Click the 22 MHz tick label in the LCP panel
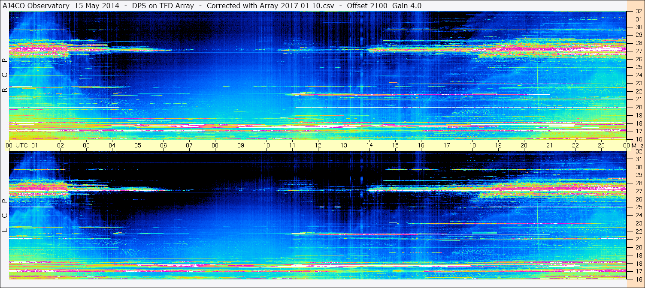The height and width of the screenshot is (288, 645). pyautogui.click(x=639, y=231)
